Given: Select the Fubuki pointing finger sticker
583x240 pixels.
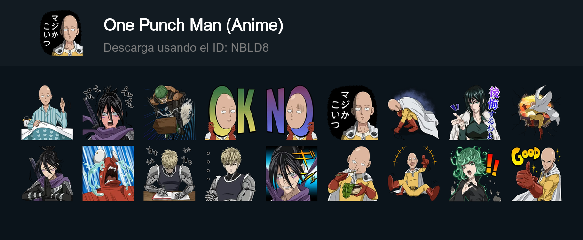Looking at the screenshot, I should tap(475, 112).
